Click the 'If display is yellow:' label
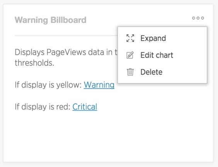 tap(48, 85)
